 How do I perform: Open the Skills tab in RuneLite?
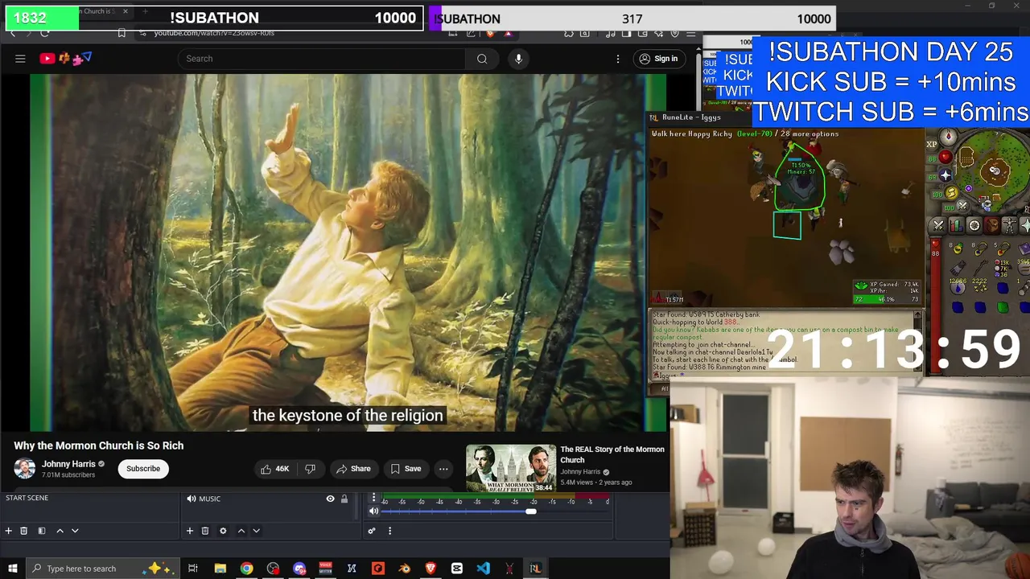click(956, 226)
